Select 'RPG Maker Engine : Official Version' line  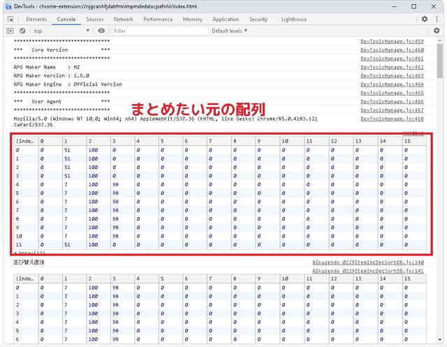coord(68,84)
